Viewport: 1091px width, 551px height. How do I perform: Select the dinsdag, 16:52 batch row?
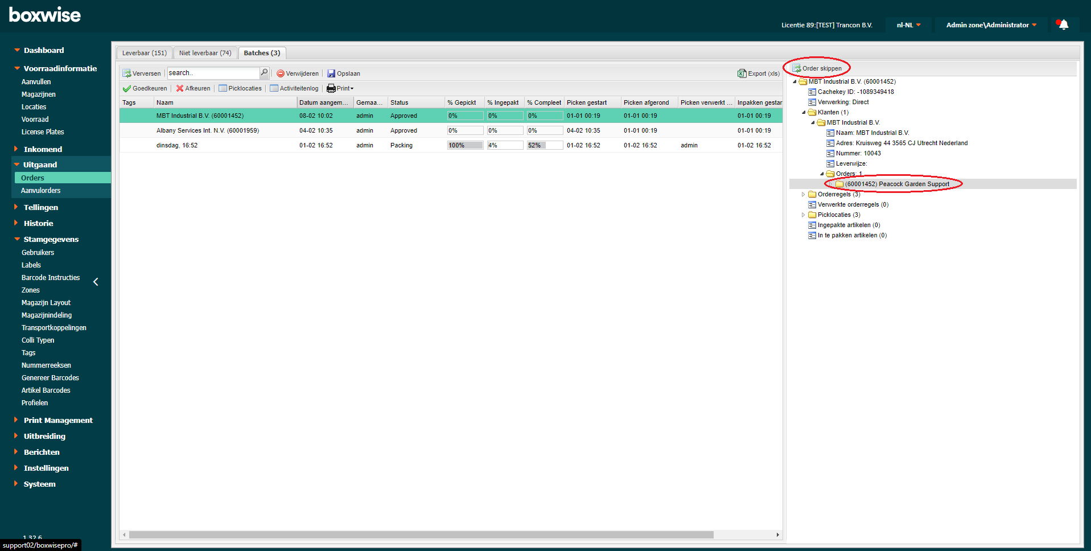pyautogui.click(x=451, y=145)
